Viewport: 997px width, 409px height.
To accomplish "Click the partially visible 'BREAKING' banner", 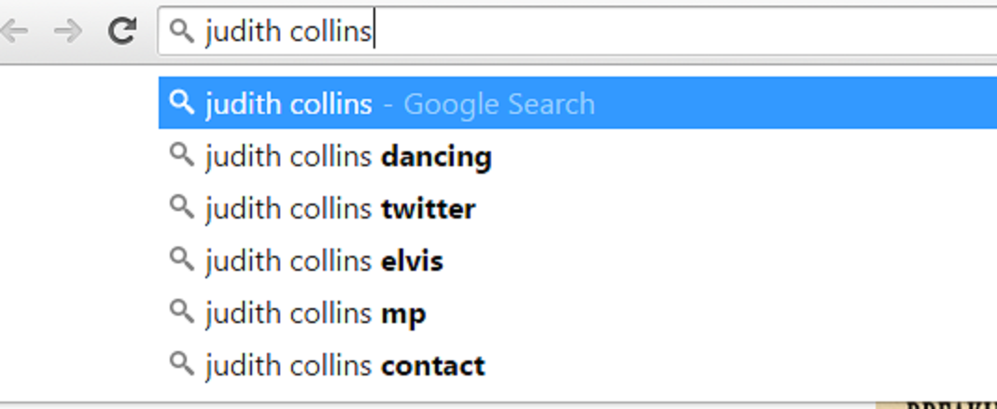I will pyautogui.click(x=938, y=404).
